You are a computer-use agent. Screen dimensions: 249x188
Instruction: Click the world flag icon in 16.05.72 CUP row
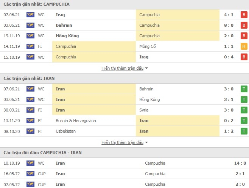click(x=30, y=174)
